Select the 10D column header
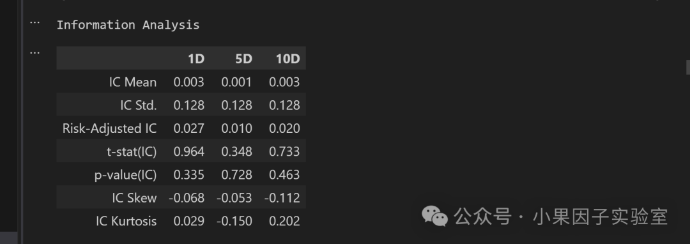Screen dimensions: 690x244 (287, 59)
